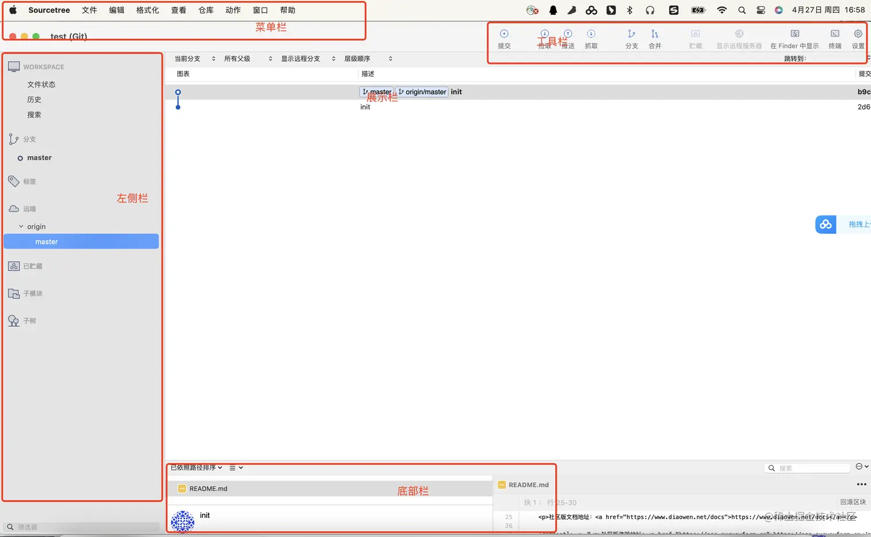Open macOS Control Center icon

tap(760, 10)
